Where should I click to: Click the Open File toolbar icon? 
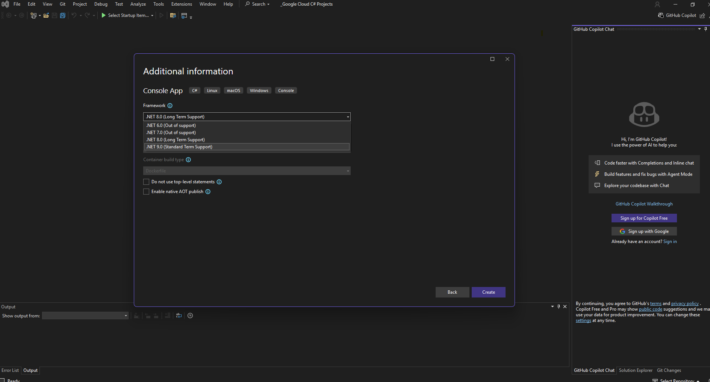[46, 15]
